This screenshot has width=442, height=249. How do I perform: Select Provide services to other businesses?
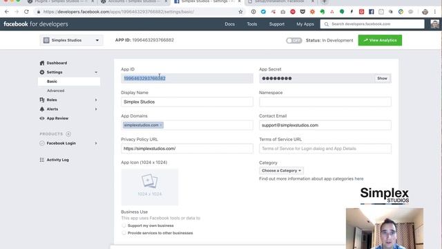pyautogui.click(x=124, y=233)
